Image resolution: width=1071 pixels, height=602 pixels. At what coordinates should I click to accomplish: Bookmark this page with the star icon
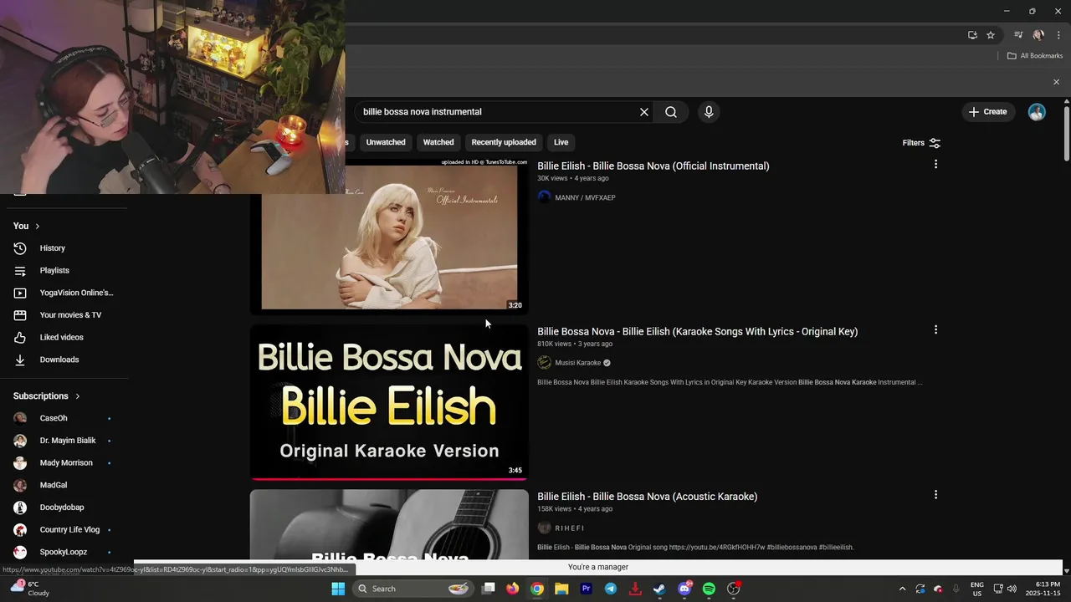(x=991, y=35)
